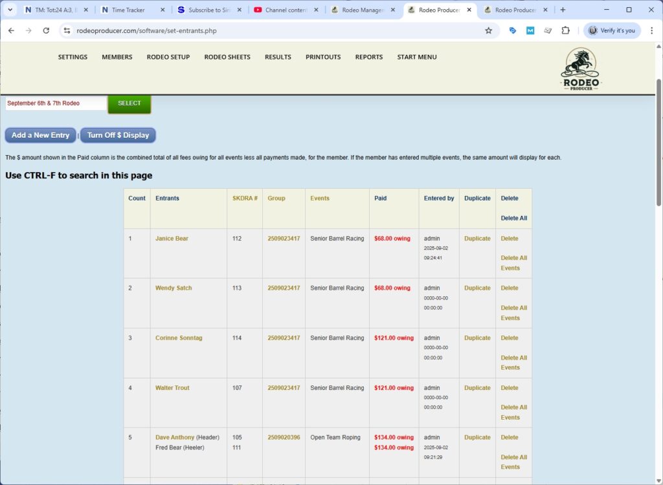Image resolution: width=663 pixels, height=485 pixels.
Task: Open the RODEO SHEETS menu item
Action: tap(226, 57)
